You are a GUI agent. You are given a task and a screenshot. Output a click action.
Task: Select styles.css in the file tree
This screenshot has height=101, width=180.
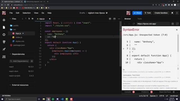coord(20,41)
